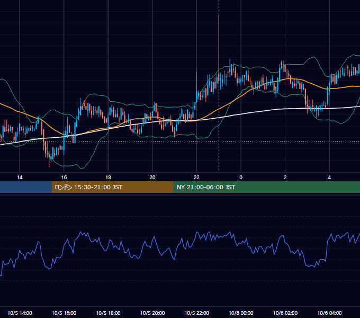Click the hour label 2 on the price chart axis

(285, 178)
